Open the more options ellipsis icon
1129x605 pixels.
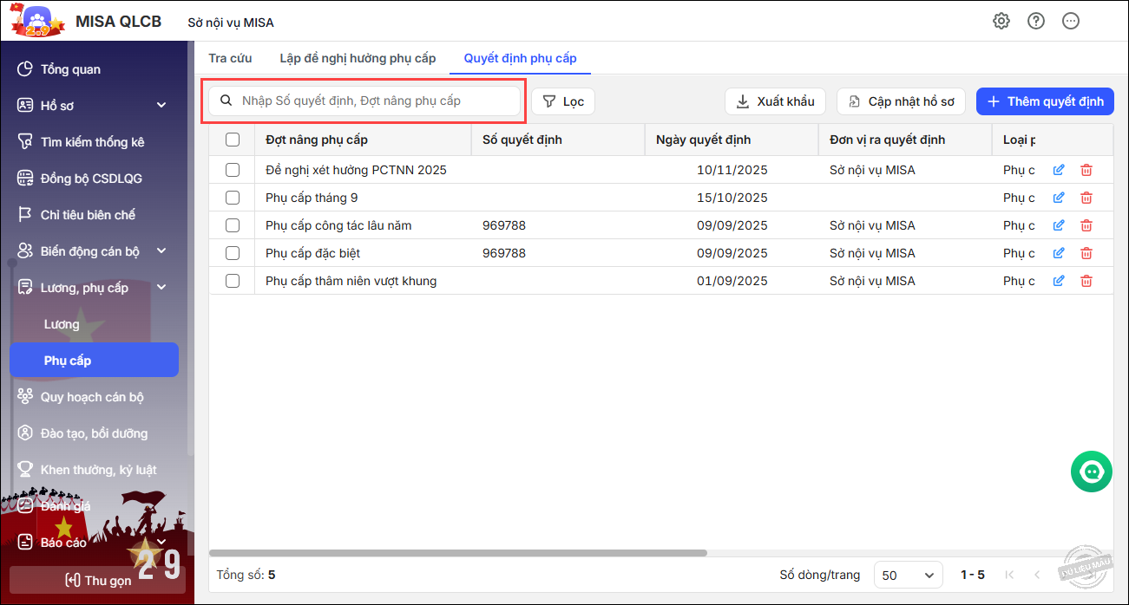point(1071,22)
